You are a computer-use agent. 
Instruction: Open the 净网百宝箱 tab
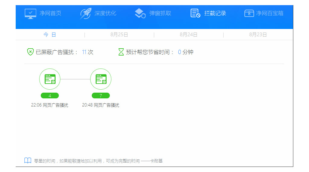pos(270,13)
